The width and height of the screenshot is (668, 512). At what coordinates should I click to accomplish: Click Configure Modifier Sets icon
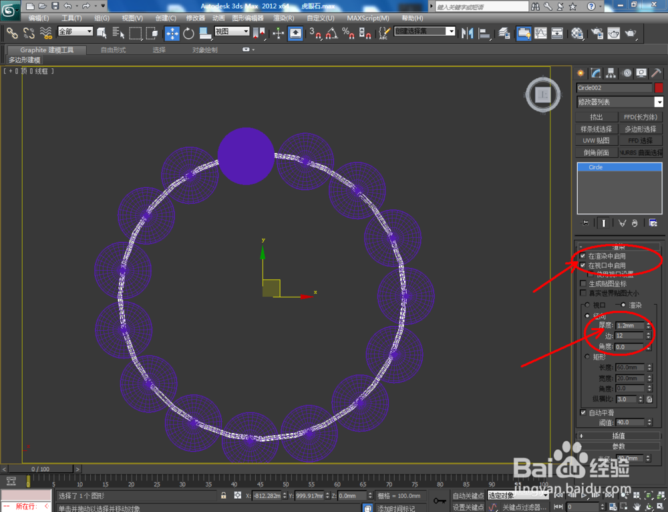pos(653,223)
